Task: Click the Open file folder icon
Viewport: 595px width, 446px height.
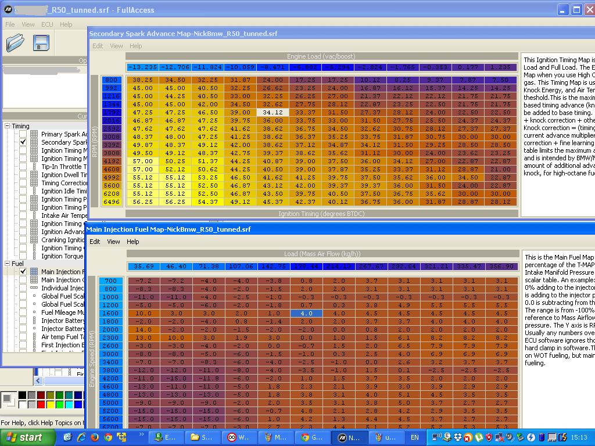Action: click(x=15, y=43)
